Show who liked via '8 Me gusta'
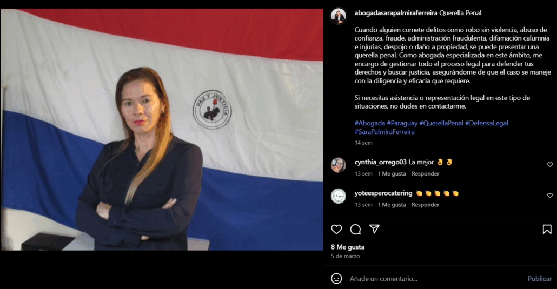 pyautogui.click(x=348, y=247)
